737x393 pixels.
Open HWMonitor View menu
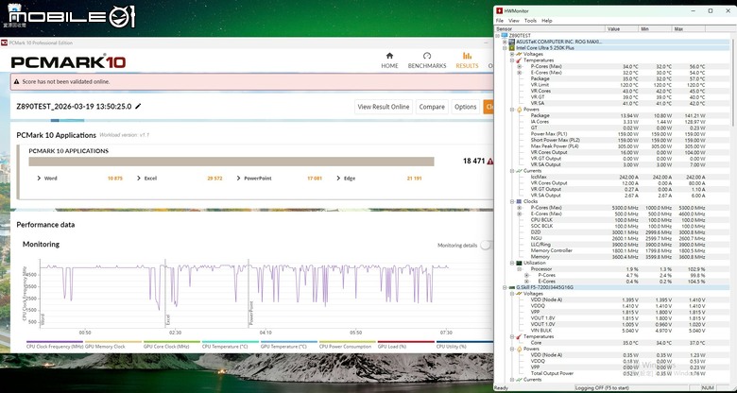pyautogui.click(x=514, y=21)
